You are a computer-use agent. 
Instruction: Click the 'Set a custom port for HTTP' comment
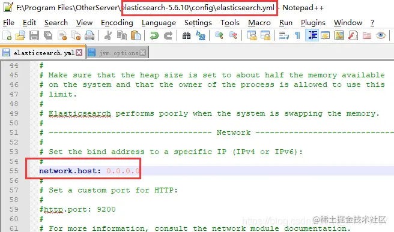108,191
